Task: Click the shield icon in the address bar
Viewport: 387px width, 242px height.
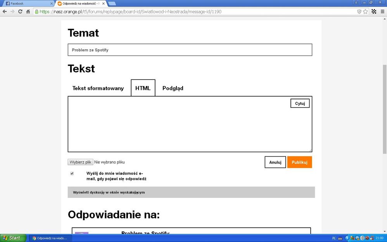Action: [x=359, y=12]
